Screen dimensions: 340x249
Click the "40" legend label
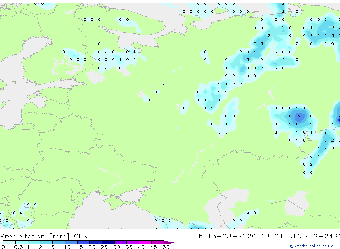coord(141,247)
